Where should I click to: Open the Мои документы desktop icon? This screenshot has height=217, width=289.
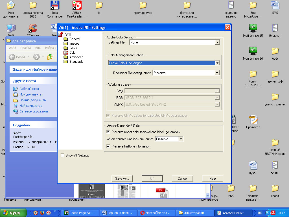click(11, 9)
